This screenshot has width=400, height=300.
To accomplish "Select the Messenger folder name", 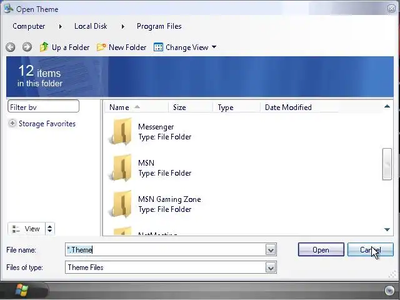I will point(156,127).
